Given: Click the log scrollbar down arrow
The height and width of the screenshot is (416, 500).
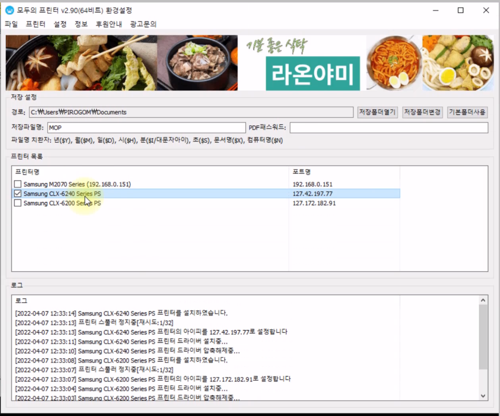Looking at the screenshot, I should tap(483, 396).
